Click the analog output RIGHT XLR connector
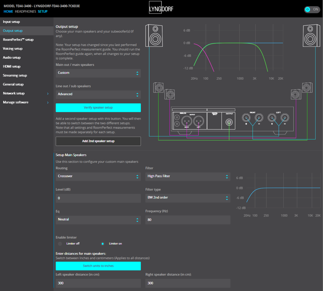323x291 pixels. [187, 121]
